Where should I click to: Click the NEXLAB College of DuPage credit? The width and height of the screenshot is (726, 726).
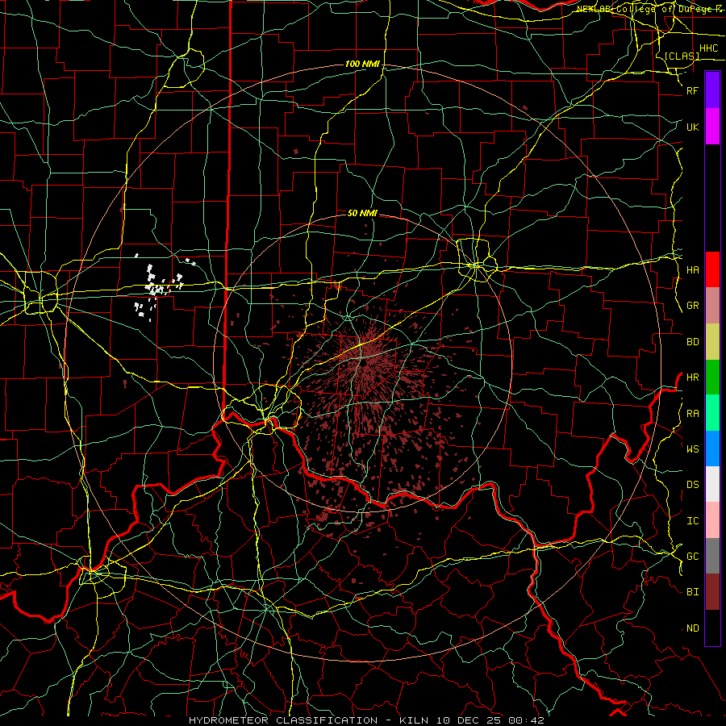click(x=650, y=9)
